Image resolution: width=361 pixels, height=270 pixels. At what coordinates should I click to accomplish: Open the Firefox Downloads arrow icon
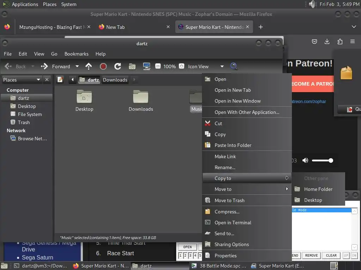(327, 41)
